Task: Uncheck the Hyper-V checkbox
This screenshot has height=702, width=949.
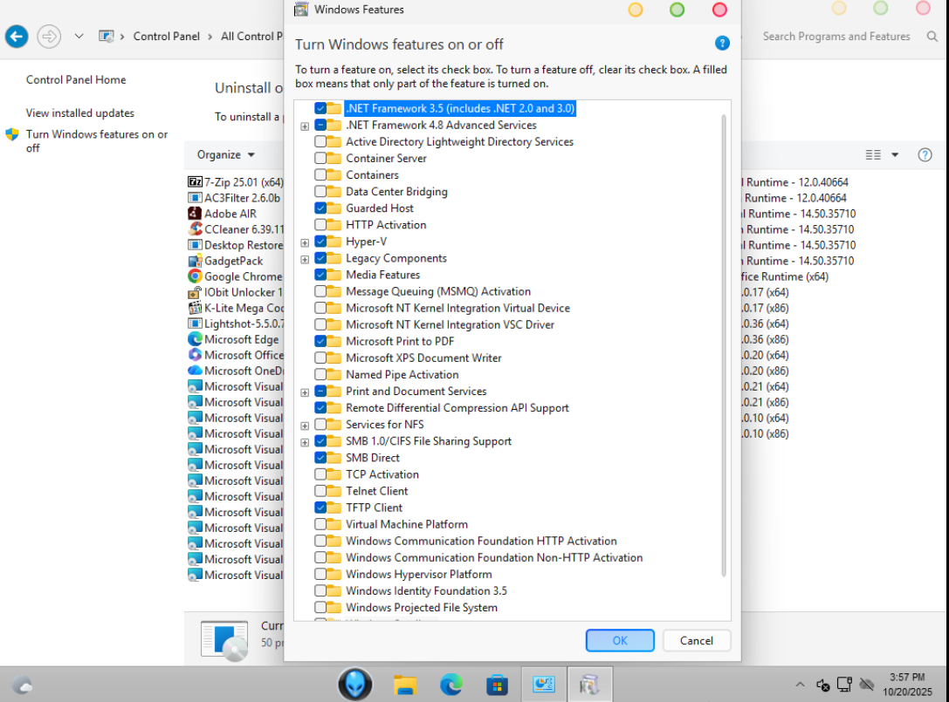Action: (x=320, y=242)
